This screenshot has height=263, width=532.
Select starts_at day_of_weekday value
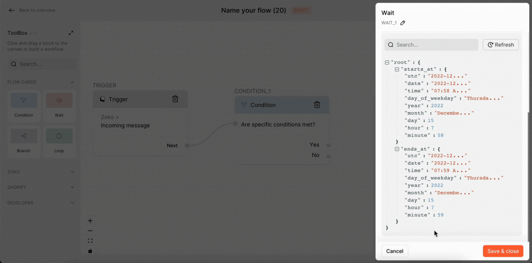click(x=484, y=98)
